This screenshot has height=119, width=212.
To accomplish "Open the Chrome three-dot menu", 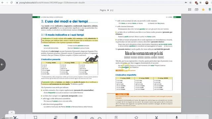I will (211, 3).
